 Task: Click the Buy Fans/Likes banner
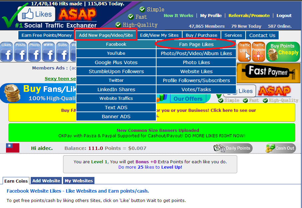click(x=38, y=93)
